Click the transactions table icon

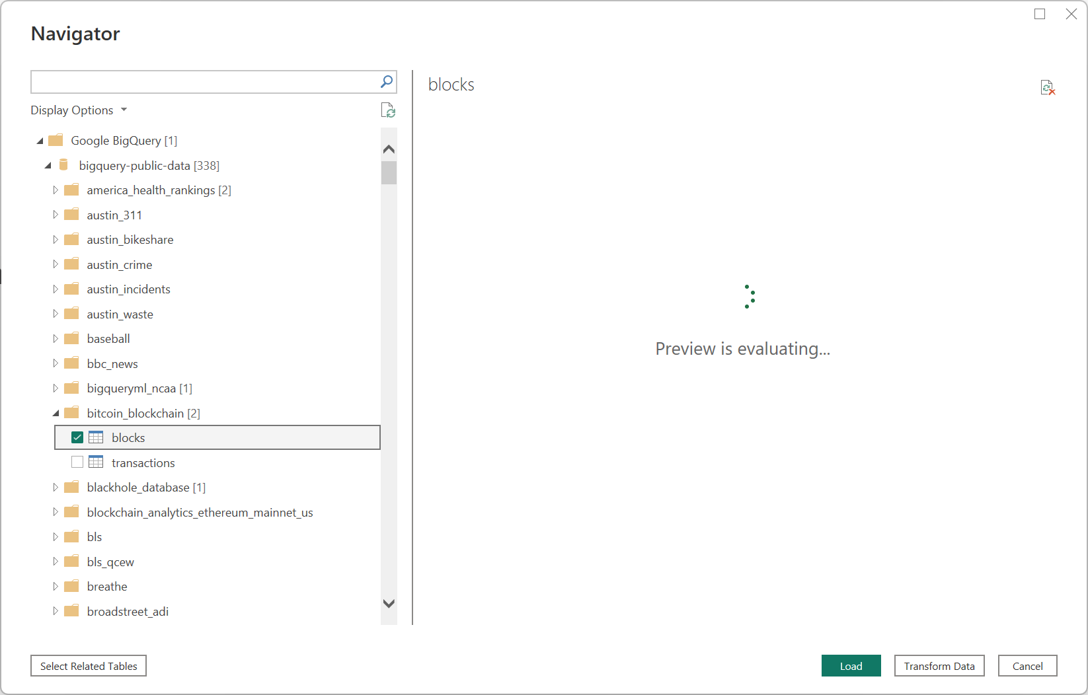pos(96,462)
